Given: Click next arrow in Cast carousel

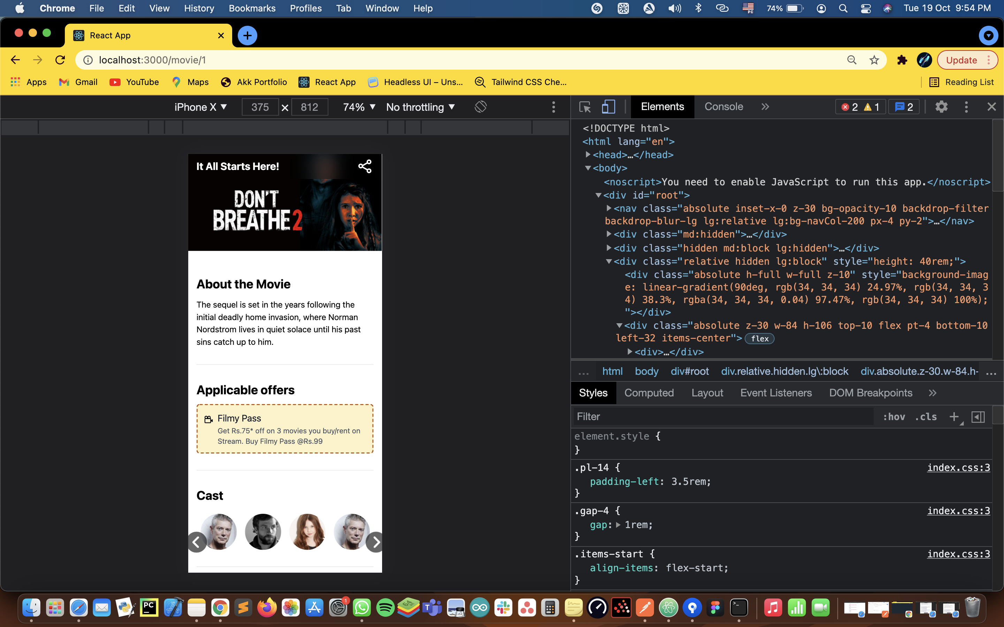Looking at the screenshot, I should click(375, 542).
